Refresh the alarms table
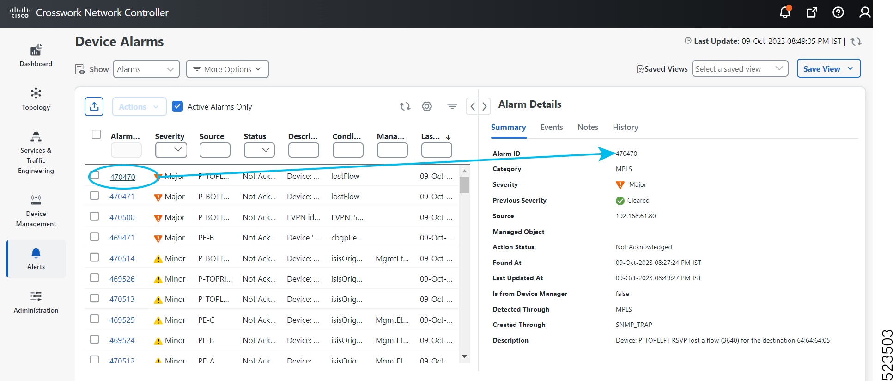This screenshot has width=893, height=381. pyautogui.click(x=405, y=107)
